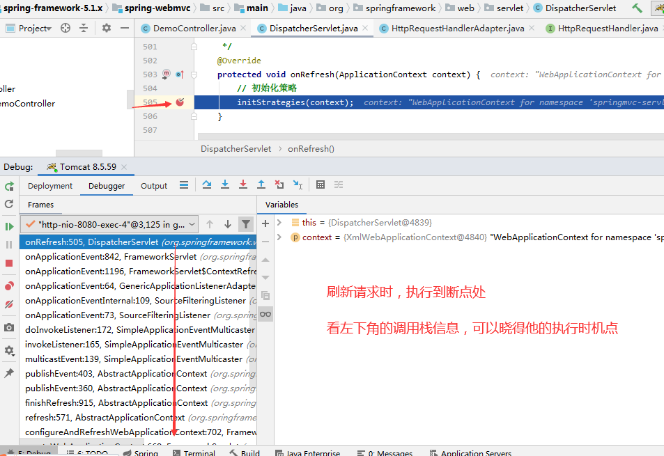This screenshot has width=664, height=456.
Task: Open the Application Servers tool window
Action: point(470,453)
